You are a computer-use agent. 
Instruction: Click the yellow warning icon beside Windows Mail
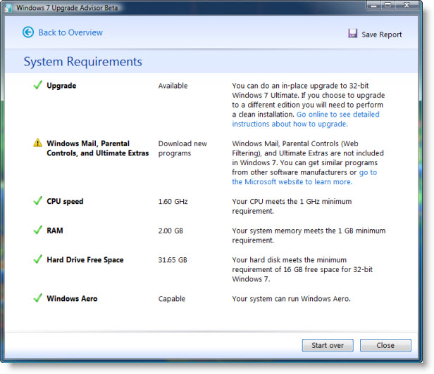(x=37, y=143)
